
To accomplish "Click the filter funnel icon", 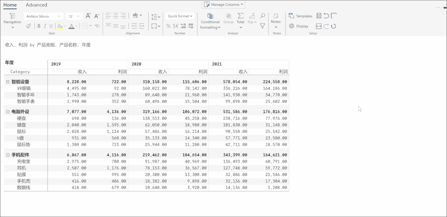I will point(263,26).
